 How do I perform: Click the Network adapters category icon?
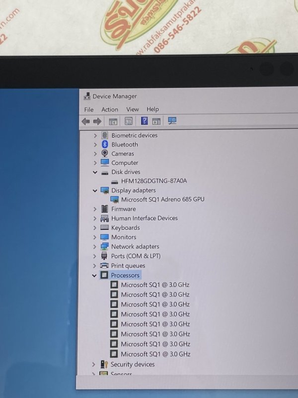coord(104,246)
